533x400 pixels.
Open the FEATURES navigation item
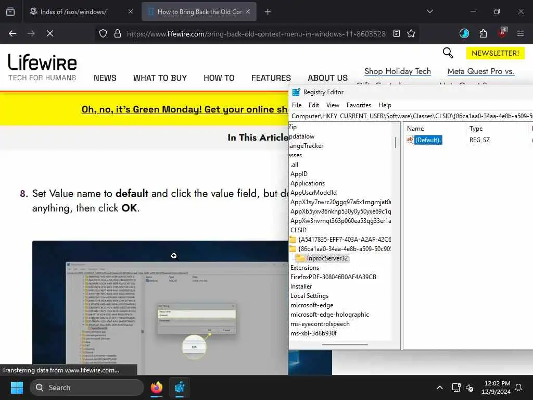271,78
